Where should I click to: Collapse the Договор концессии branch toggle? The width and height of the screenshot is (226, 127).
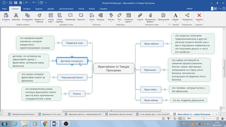53,61
